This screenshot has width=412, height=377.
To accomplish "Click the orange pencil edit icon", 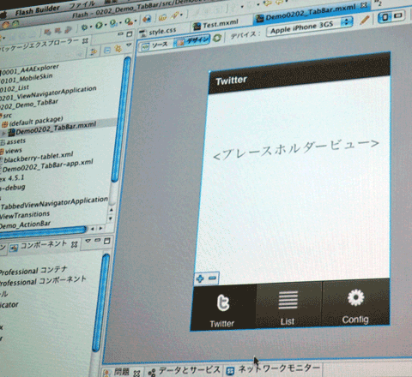I will tap(365, 20).
